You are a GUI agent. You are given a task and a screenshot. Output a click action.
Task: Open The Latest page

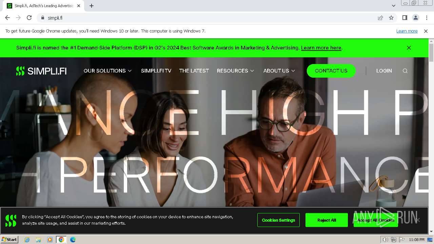point(194,71)
